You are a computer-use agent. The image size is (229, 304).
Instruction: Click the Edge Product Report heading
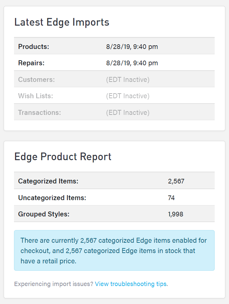[x=63, y=156]
